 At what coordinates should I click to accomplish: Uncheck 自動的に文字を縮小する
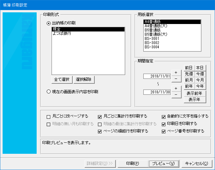[163, 117]
